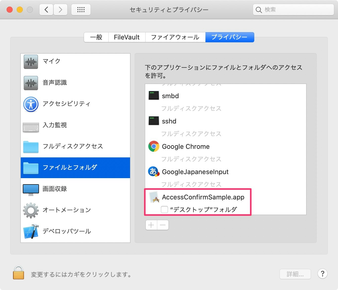The width and height of the screenshot is (338, 290).
Task: Select the GoogleJapaneseInput app name
Action: 195,172
